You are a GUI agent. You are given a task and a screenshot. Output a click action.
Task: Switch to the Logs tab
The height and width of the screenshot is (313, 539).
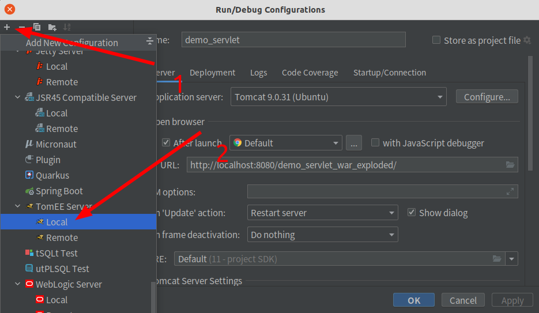pyautogui.click(x=258, y=73)
